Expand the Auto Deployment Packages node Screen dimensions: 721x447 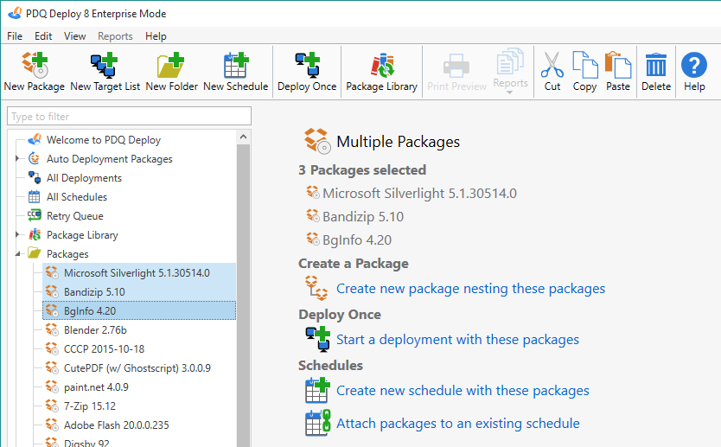[17, 159]
